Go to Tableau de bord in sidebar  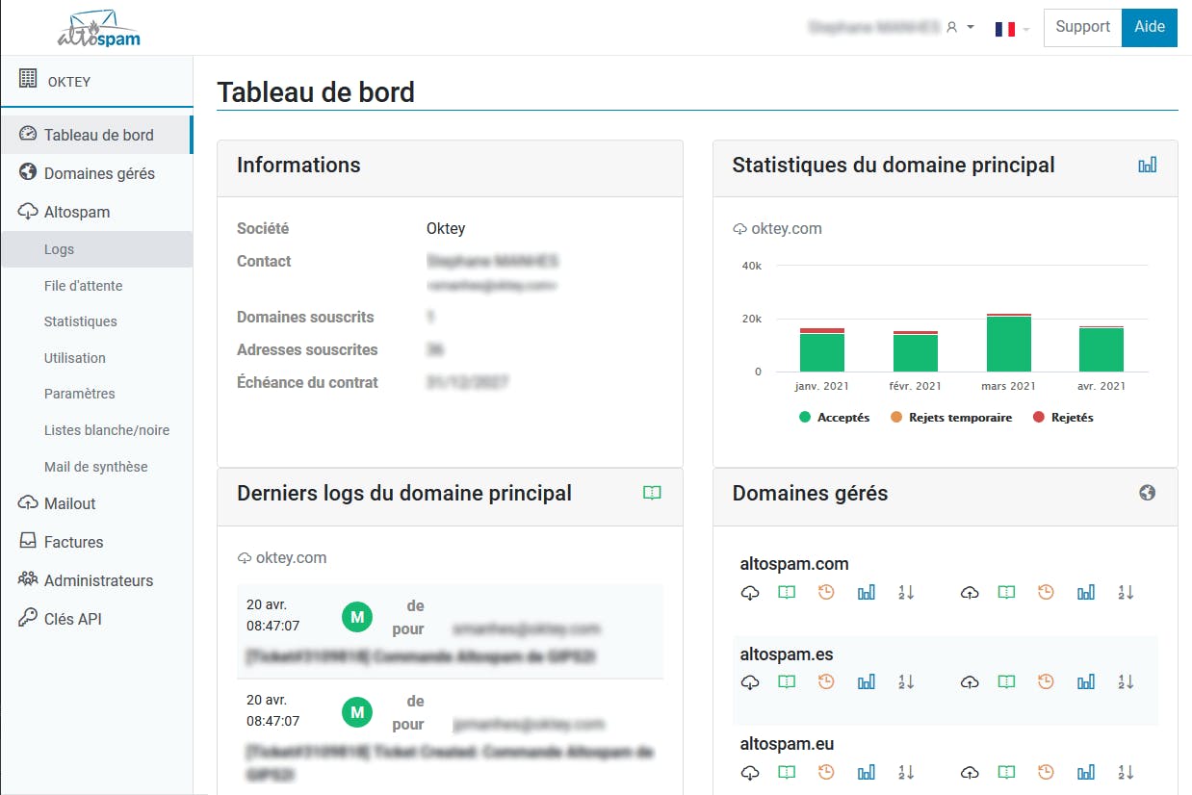point(96,135)
